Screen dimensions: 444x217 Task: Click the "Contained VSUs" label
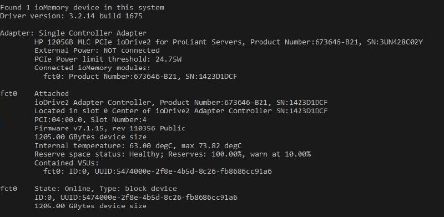tap(67, 163)
